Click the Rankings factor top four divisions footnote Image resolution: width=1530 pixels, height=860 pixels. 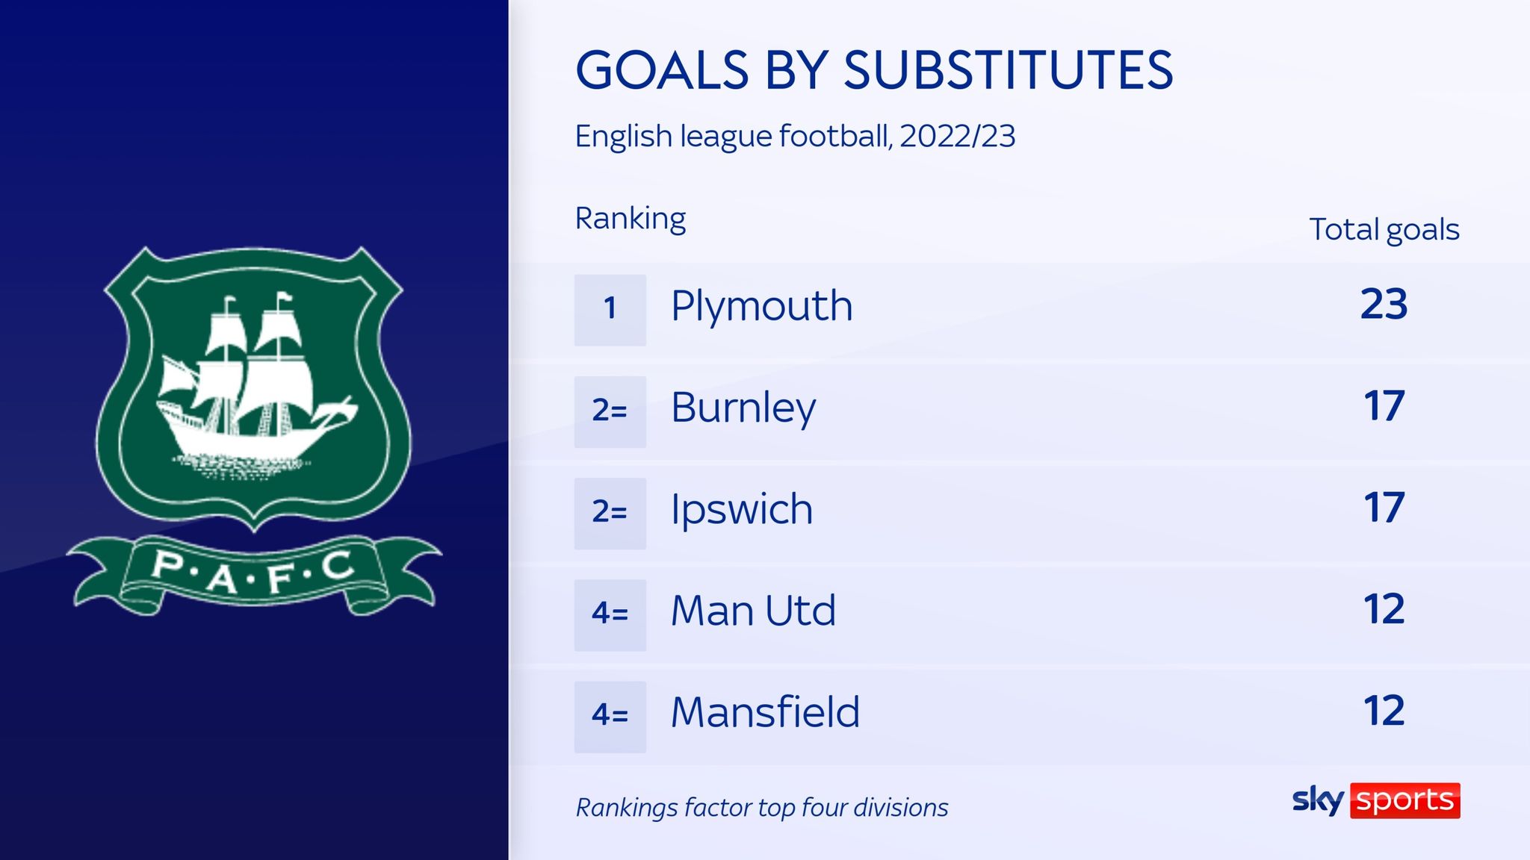point(761,808)
